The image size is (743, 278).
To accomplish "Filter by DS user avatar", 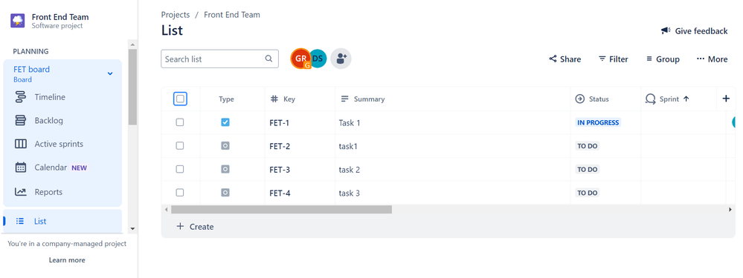I will click(318, 59).
